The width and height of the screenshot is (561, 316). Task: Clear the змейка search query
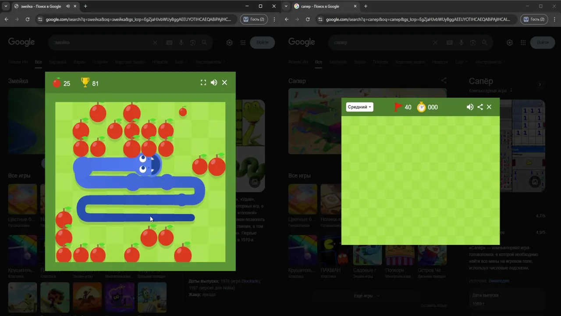point(155,43)
